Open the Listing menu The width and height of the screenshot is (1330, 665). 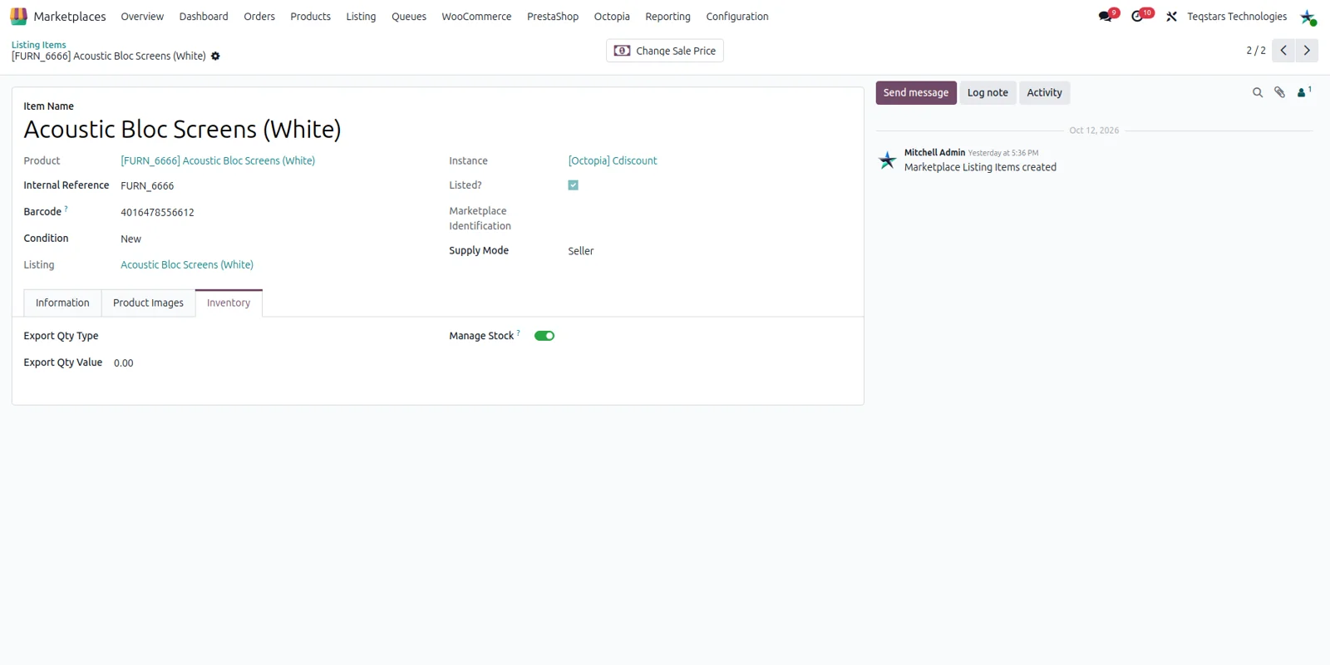click(x=361, y=17)
